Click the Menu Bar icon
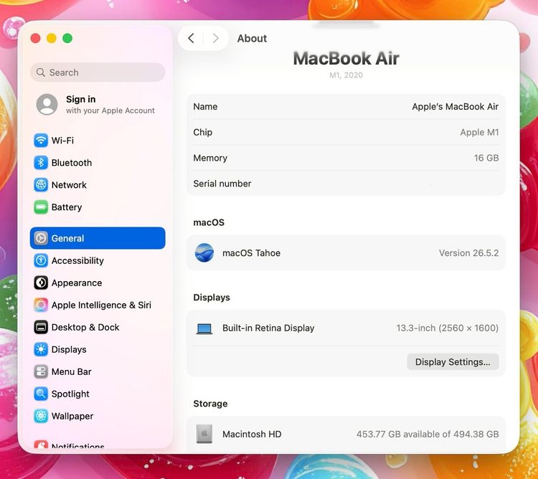Image resolution: width=538 pixels, height=479 pixels. click(41, 371)
